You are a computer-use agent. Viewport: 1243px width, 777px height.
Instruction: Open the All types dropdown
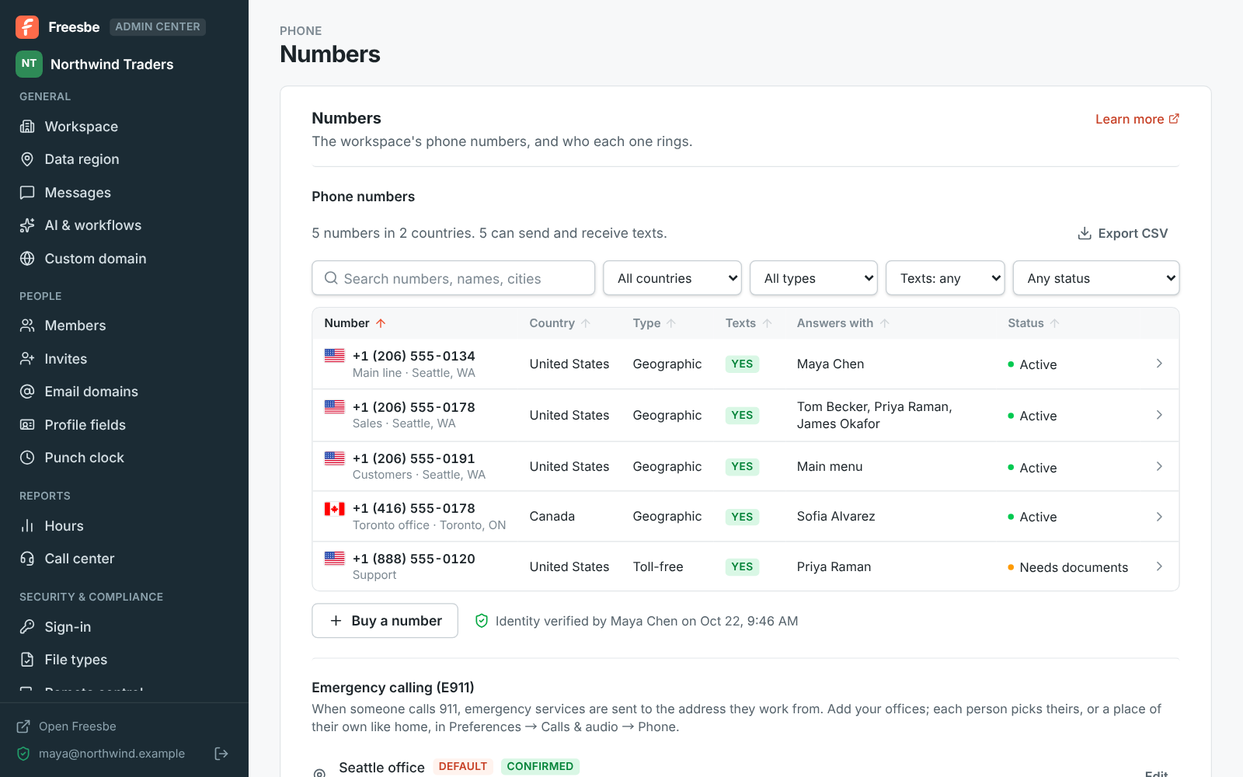(x=813, y=278)
